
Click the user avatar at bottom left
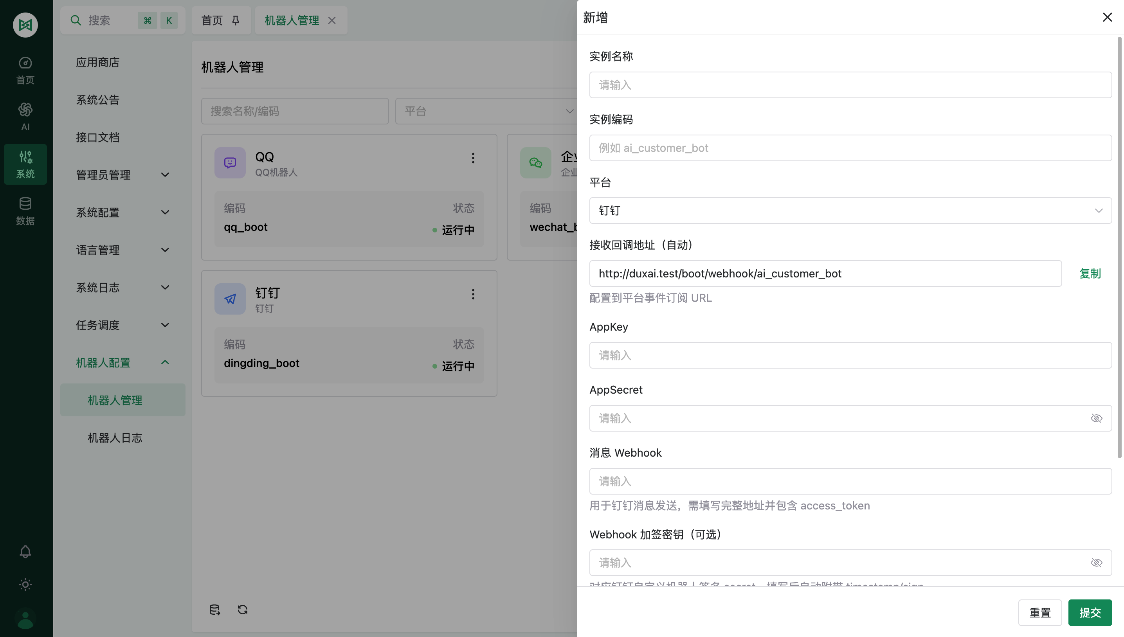coord(25,619)
